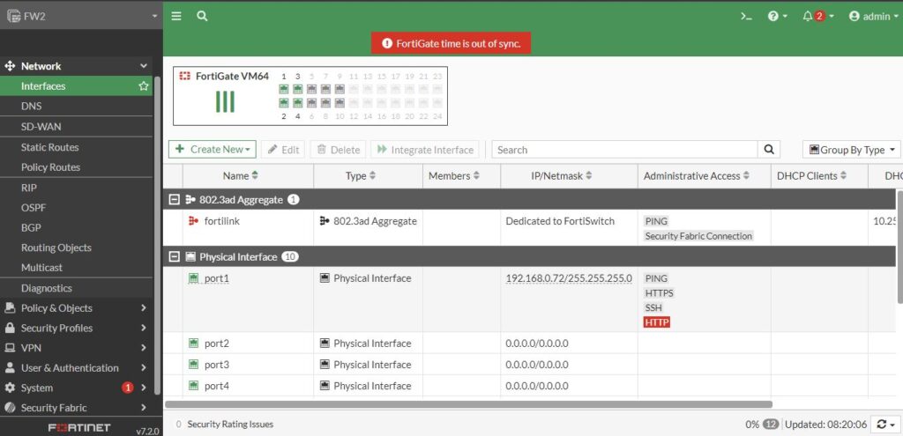The width and height of the screenshot is (903, 436).
Task: Click inside the interface Search field
Action: 624,150
